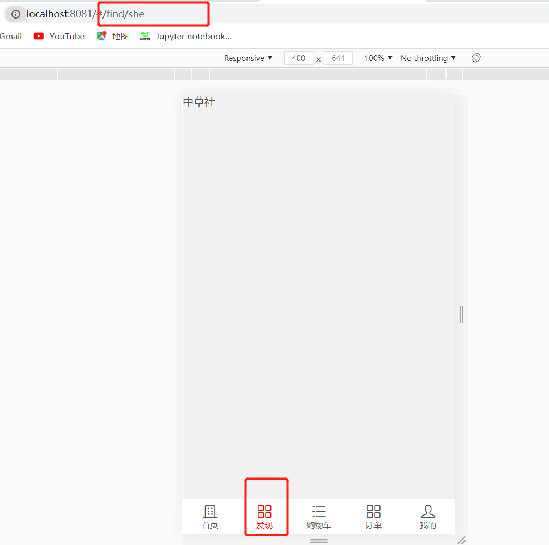Open the YouTube bookmark icon
The height and width of the screenshot is (545, 549).
point(38,36)
